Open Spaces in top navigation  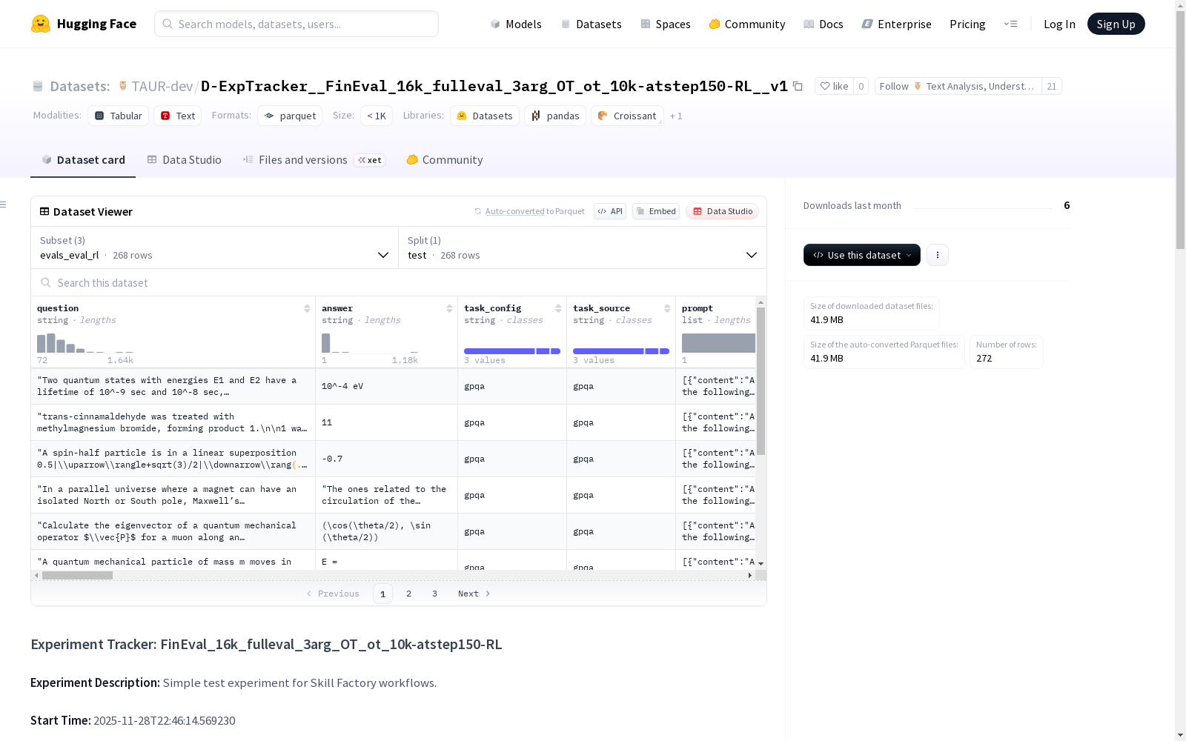click(665, 24)
